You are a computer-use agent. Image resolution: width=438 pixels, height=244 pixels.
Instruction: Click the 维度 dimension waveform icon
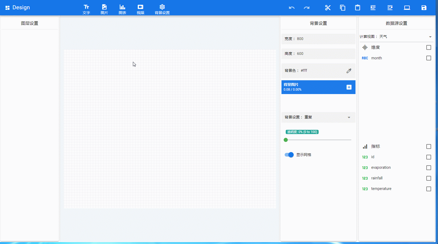pos(365,47)
